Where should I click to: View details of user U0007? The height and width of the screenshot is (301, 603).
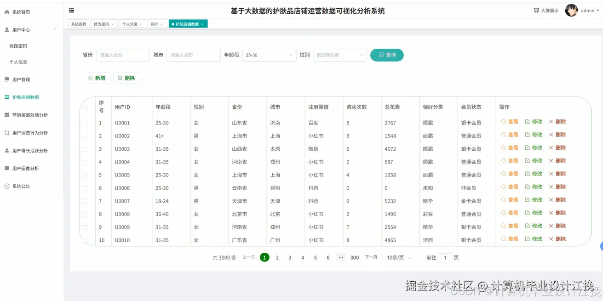point(510,200)
